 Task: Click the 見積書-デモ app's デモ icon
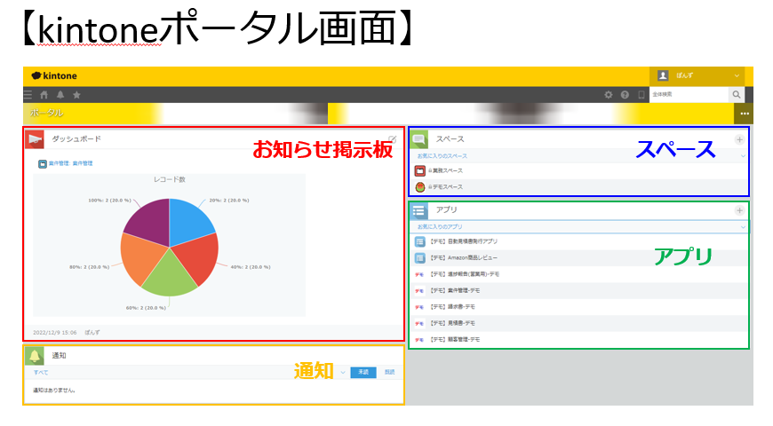[419, 323]
